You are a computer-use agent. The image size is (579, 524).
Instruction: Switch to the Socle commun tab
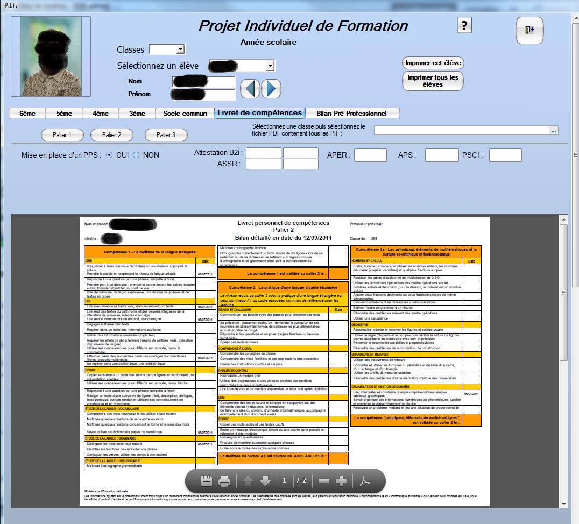(185, 114)
